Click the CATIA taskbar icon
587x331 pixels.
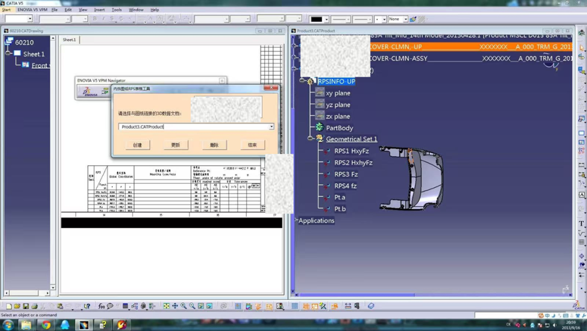pyautogui.click(x=84, y=324)
